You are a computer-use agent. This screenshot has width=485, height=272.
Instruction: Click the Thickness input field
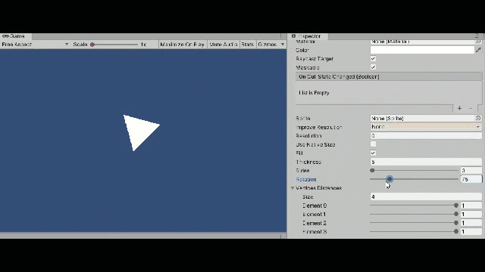pyautogui.click(x=426, y=162)
